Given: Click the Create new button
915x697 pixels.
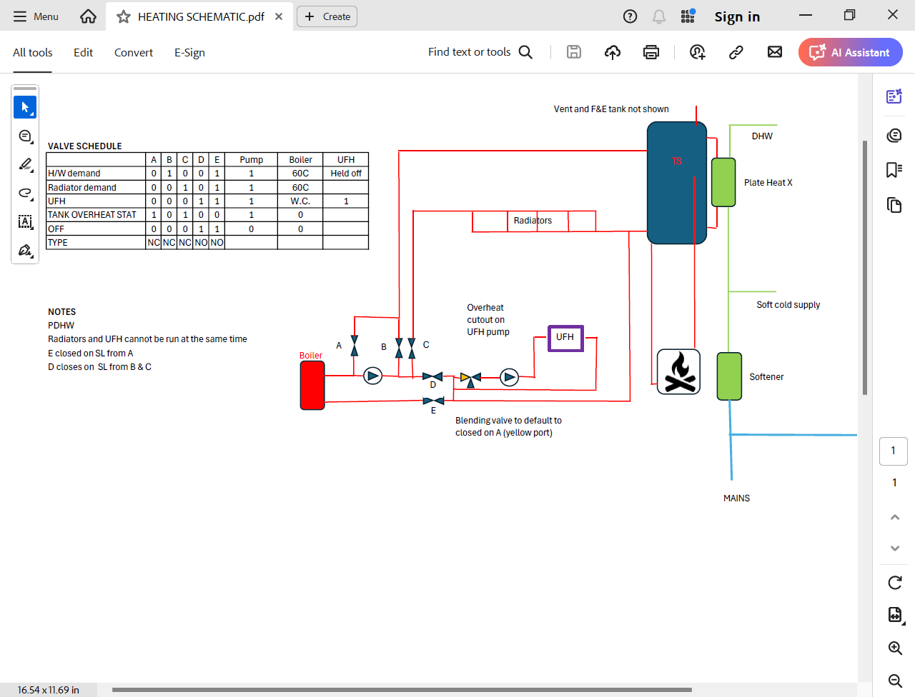Looking at the screenshot, I should (327, 16).
